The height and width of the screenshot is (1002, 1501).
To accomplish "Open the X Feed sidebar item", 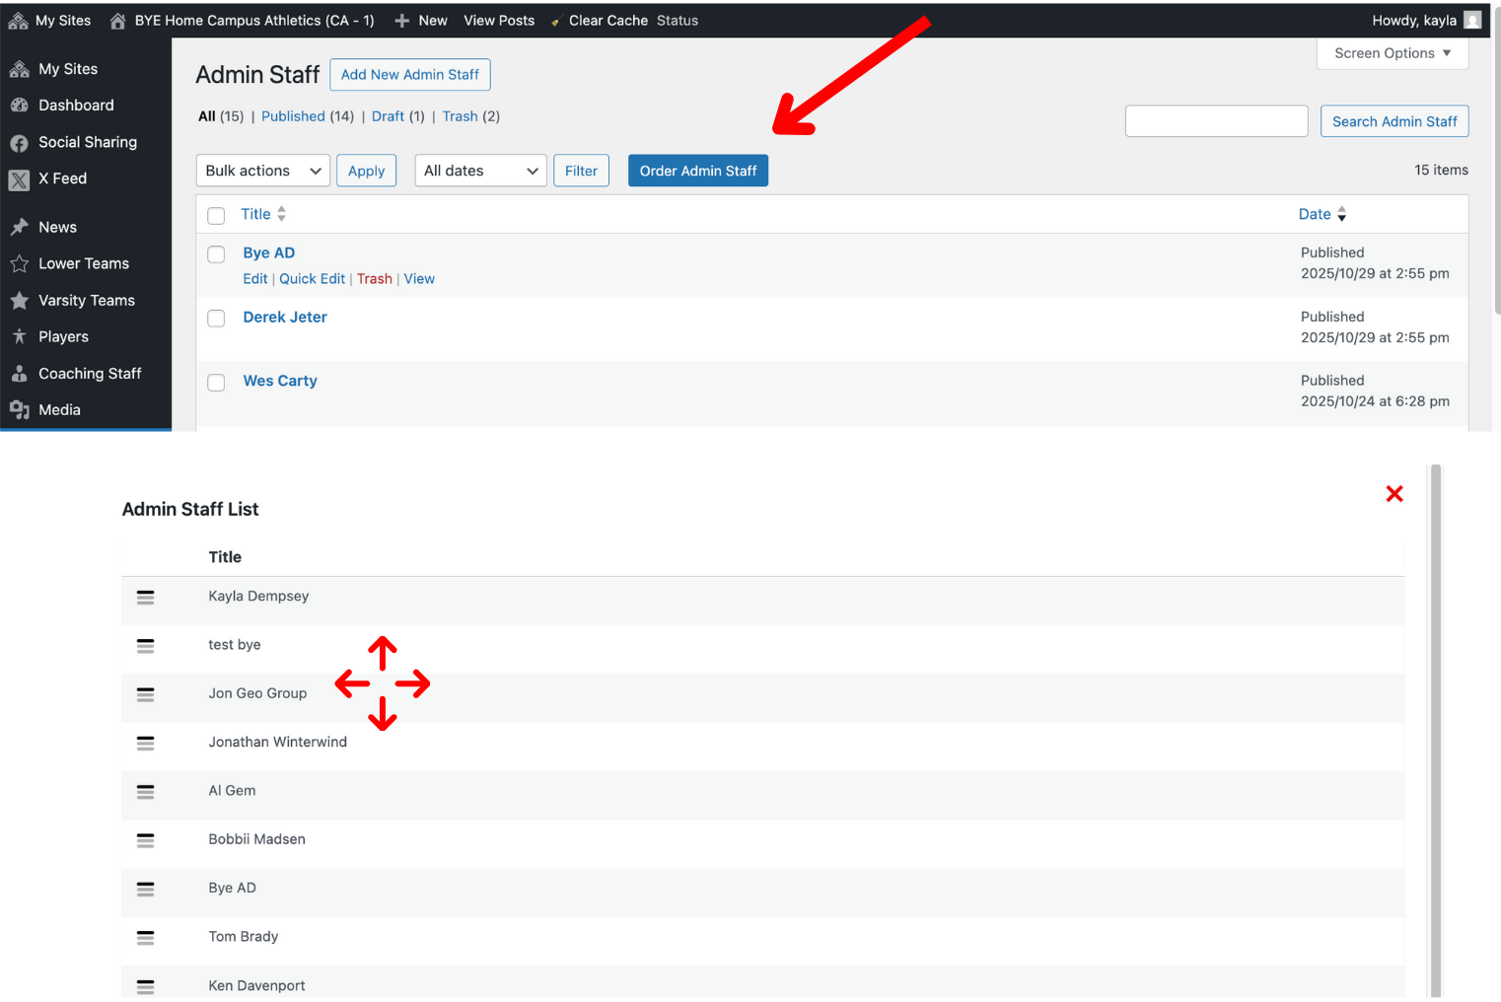I will (x=62, y=179).
